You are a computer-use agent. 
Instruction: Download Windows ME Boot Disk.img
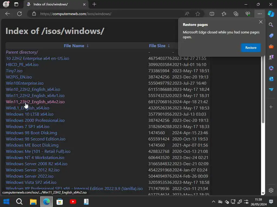[32, 145]
